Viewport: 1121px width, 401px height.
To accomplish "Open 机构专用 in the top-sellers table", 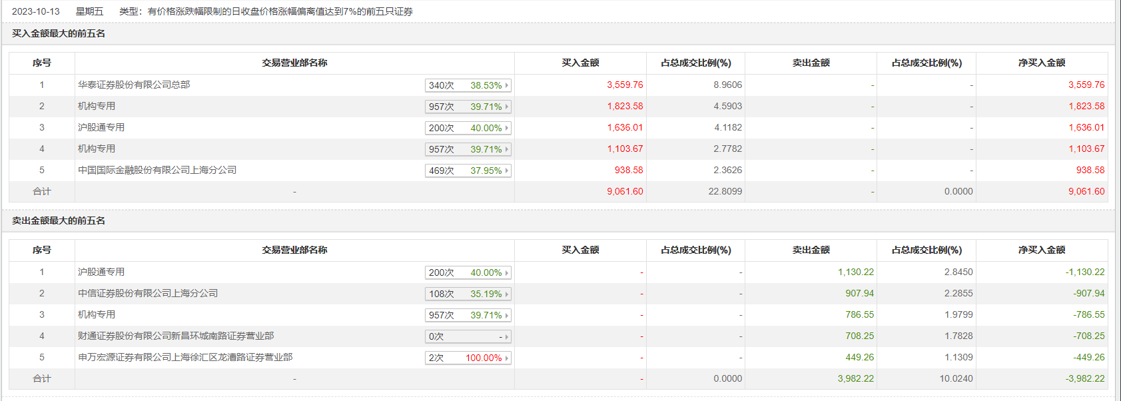I will coord(97,314).
